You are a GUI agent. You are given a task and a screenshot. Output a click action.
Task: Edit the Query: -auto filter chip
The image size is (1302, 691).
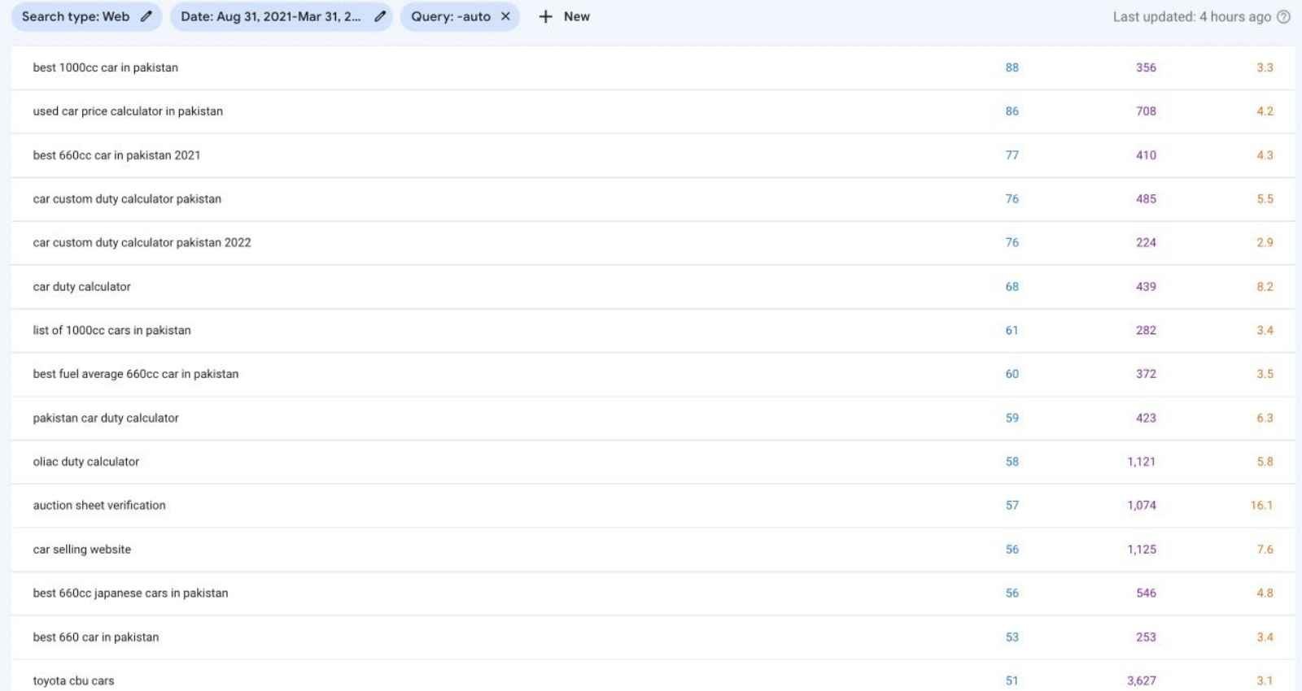point(450,16)
